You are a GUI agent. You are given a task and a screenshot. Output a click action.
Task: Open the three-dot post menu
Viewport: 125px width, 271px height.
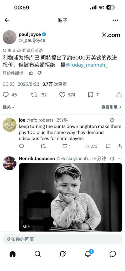[x=116, y=20]
